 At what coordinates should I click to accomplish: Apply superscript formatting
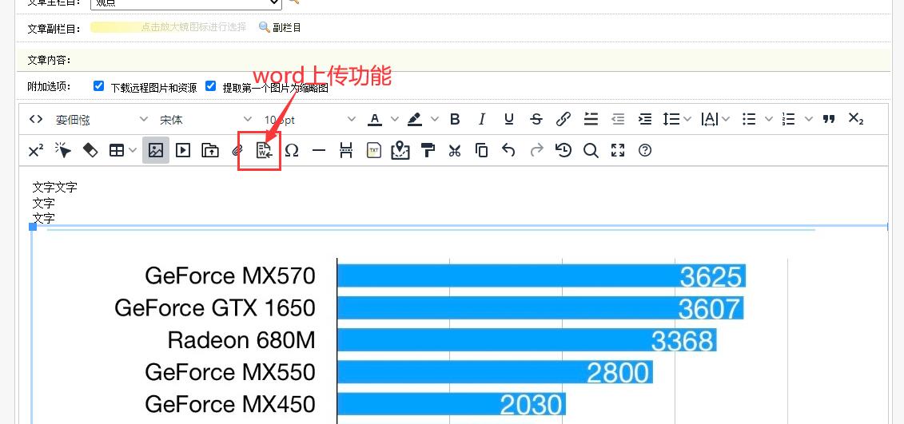click(36, 150)
